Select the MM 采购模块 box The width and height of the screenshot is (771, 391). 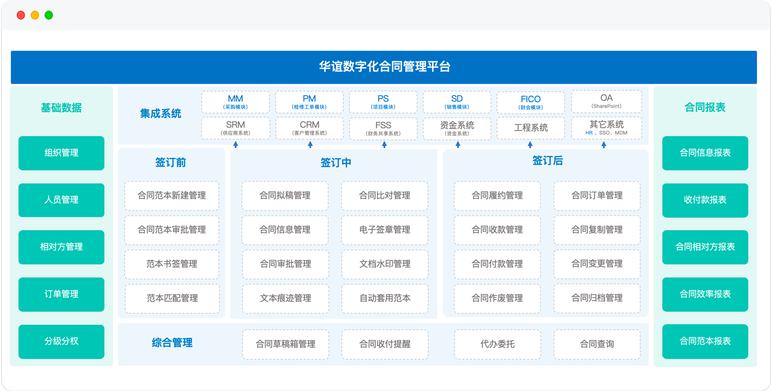(x=235, y=102)
